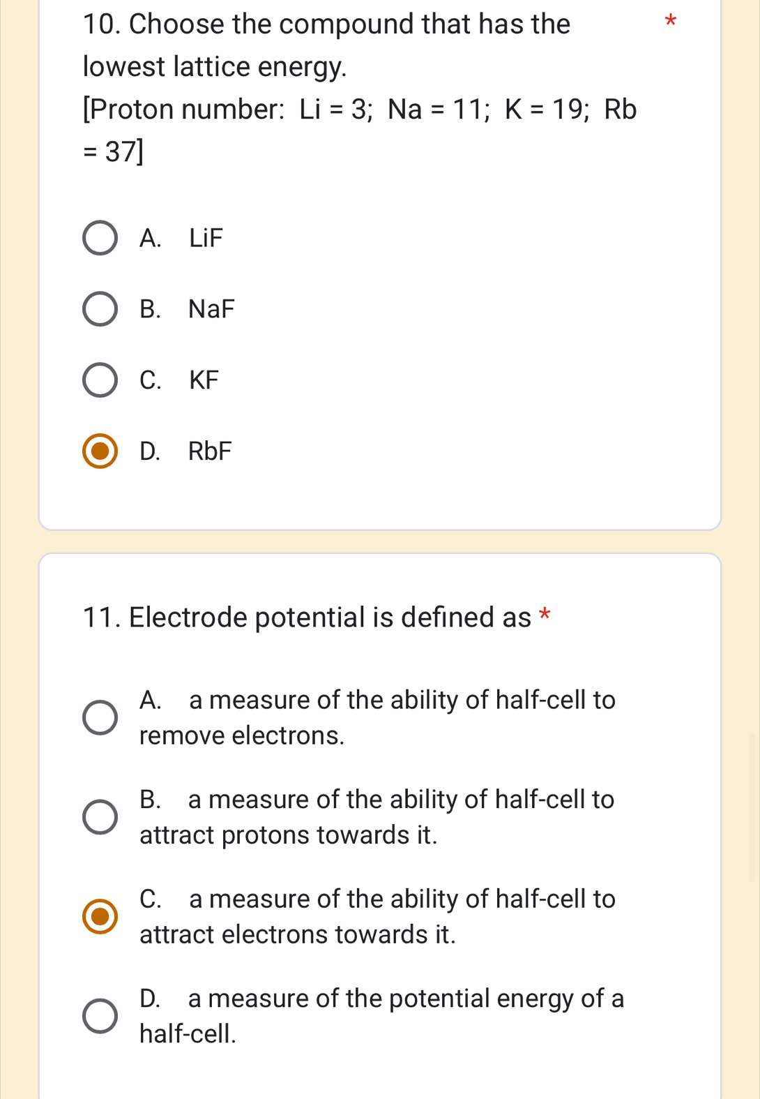
Task: Pick the radio circle for 'remove electrons' option
Action: click(x=100, y=718)
